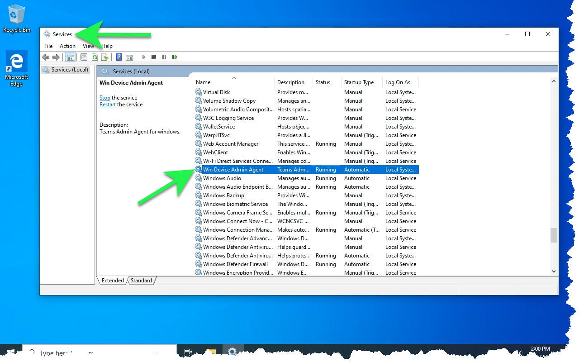Switch to the Standard tab
The height and width of the screenshot is (362, 579).
[x=141, y=281]
